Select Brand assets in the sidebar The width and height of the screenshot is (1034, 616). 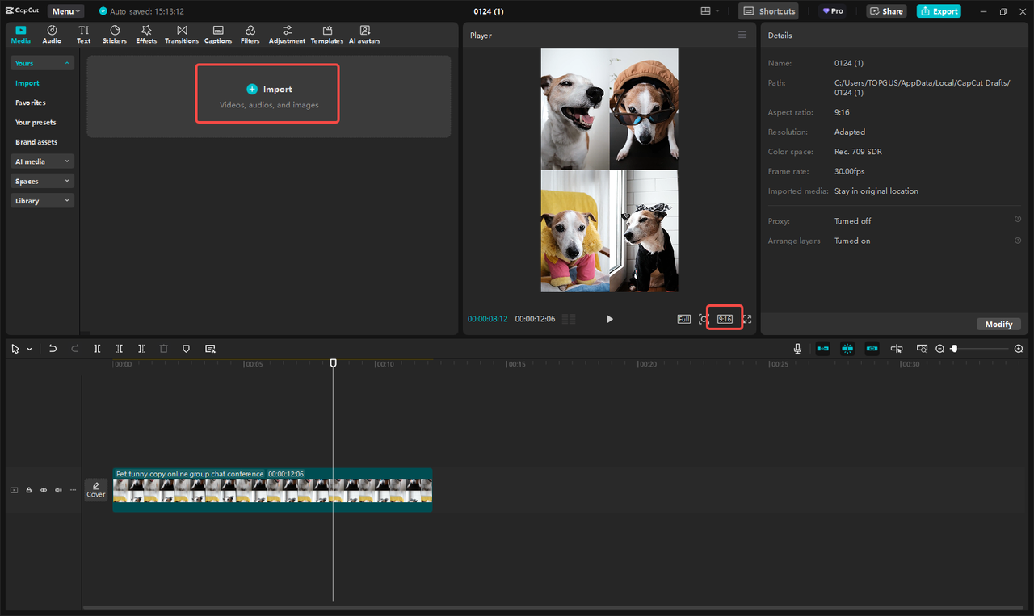36,141
